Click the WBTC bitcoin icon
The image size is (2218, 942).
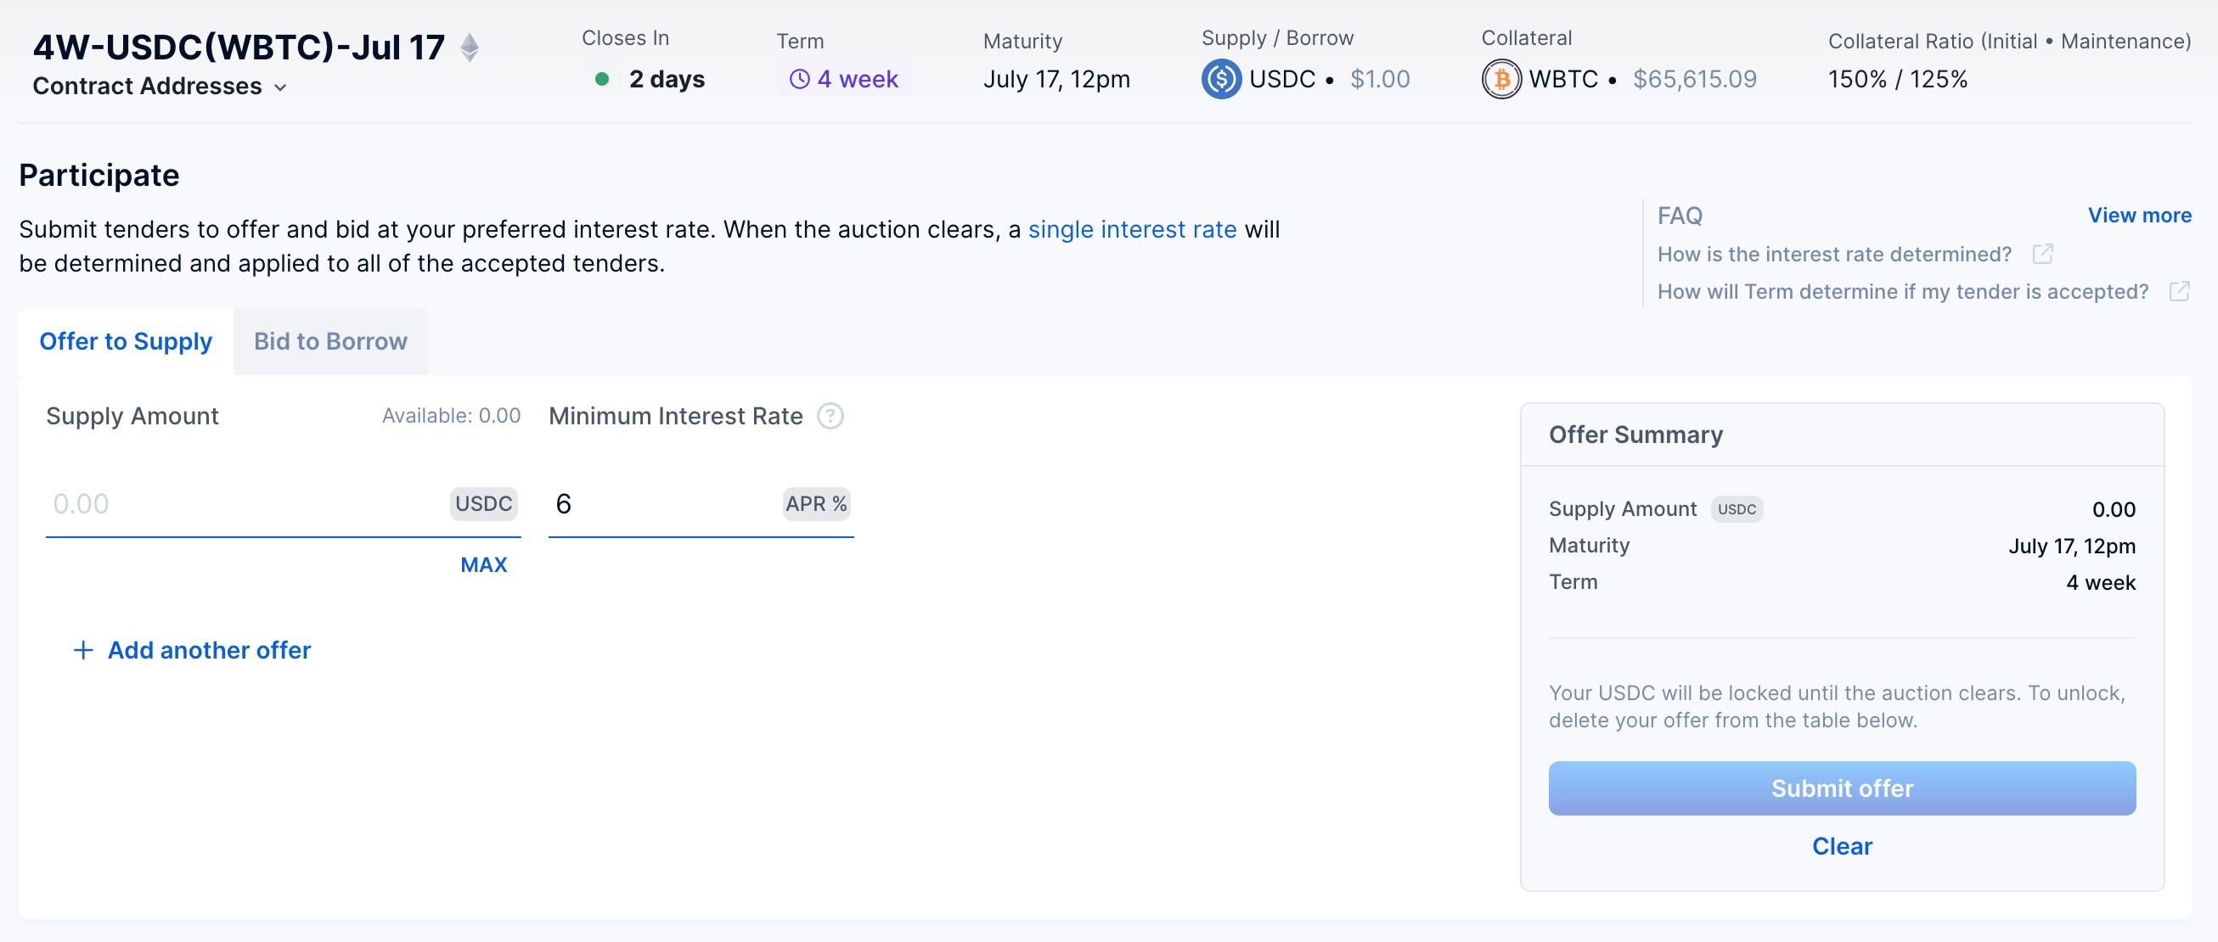pos(1500,79)
